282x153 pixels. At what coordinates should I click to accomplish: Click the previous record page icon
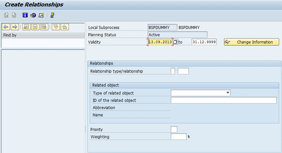click(6, 15)
